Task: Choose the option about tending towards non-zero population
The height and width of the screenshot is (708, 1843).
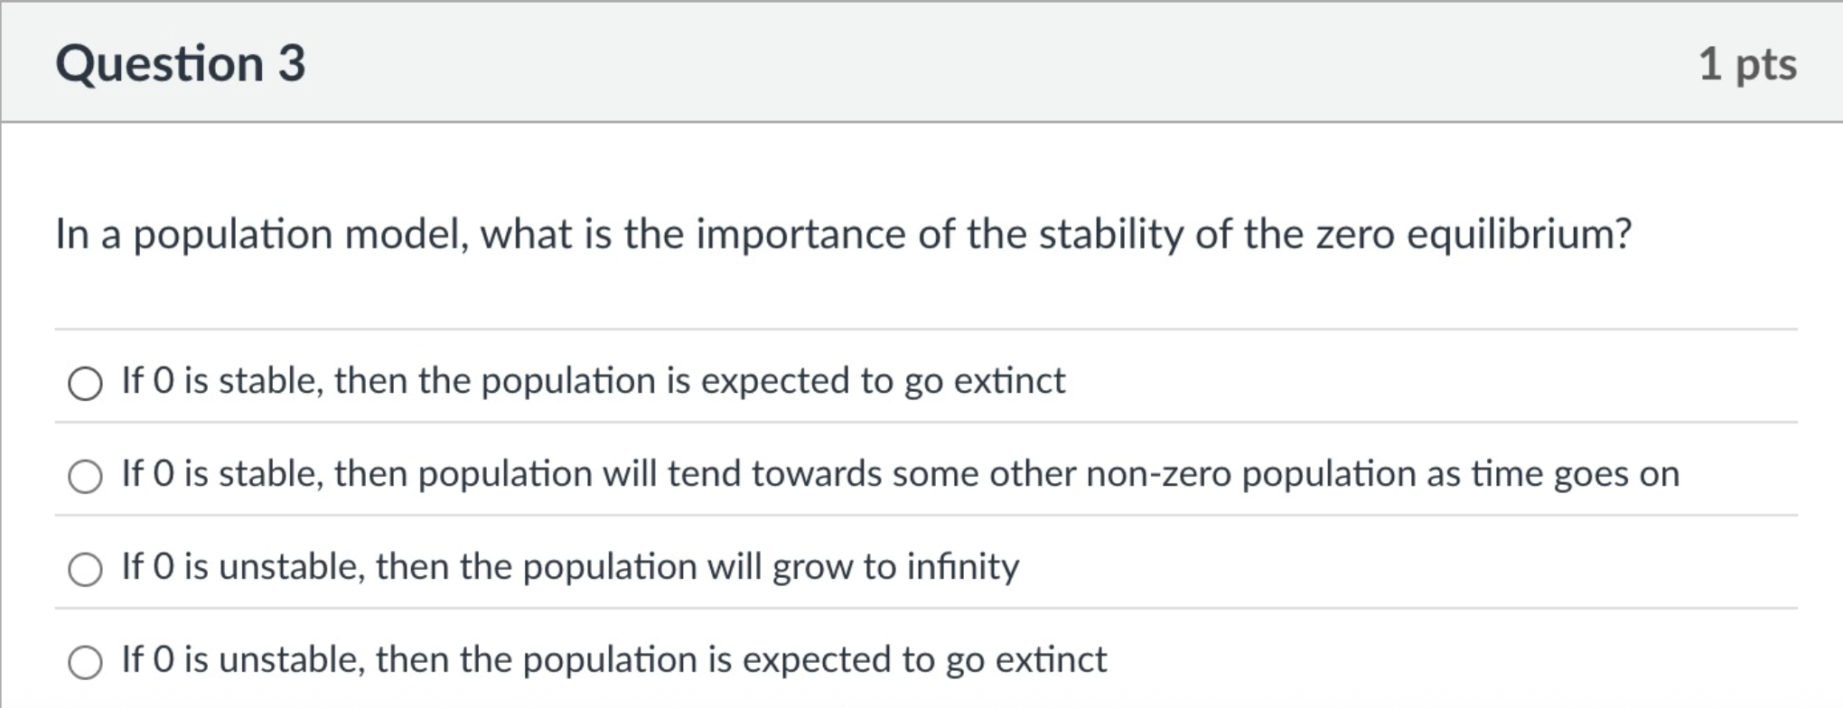Action: click(x=85, y=476)
